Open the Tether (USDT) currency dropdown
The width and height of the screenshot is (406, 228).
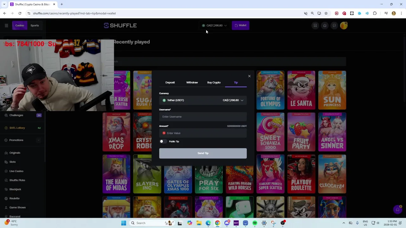click(203, 100)
